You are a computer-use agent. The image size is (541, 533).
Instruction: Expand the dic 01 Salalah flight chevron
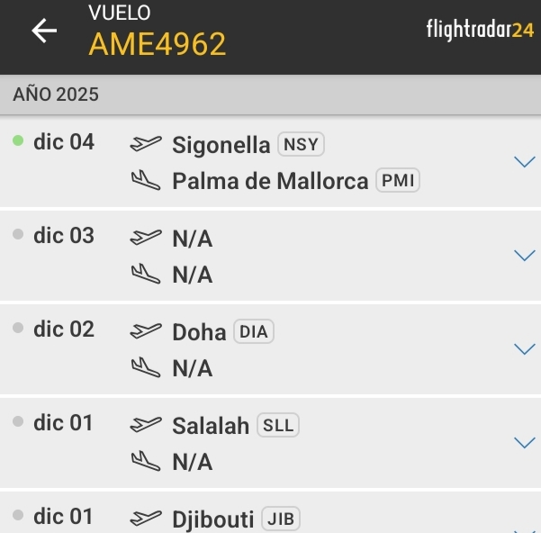[x=524, y=443]
